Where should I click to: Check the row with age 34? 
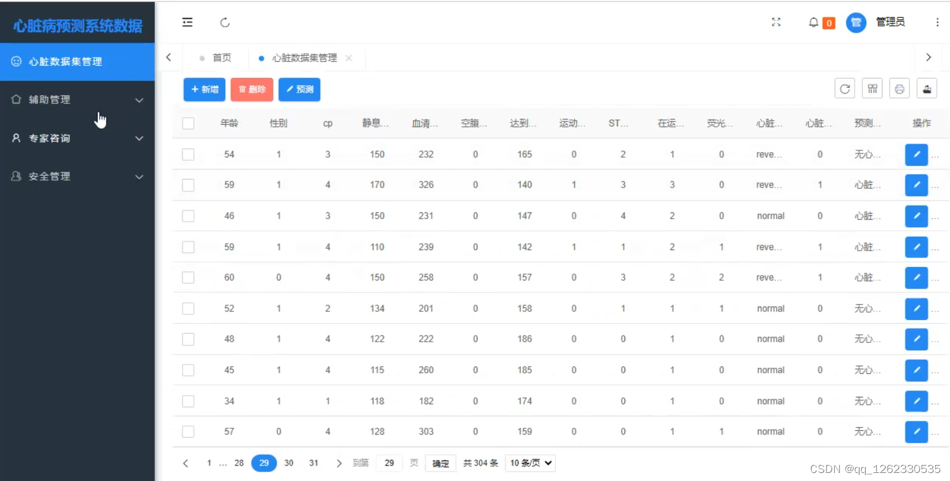188,401
